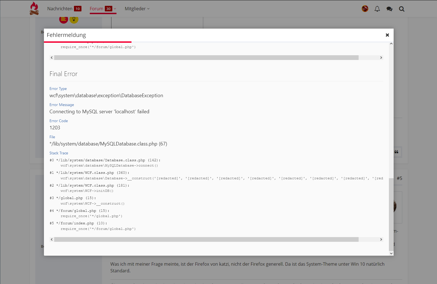Click the campfire site logo
This screenshot has height=284, width=437.
(34, 8)
